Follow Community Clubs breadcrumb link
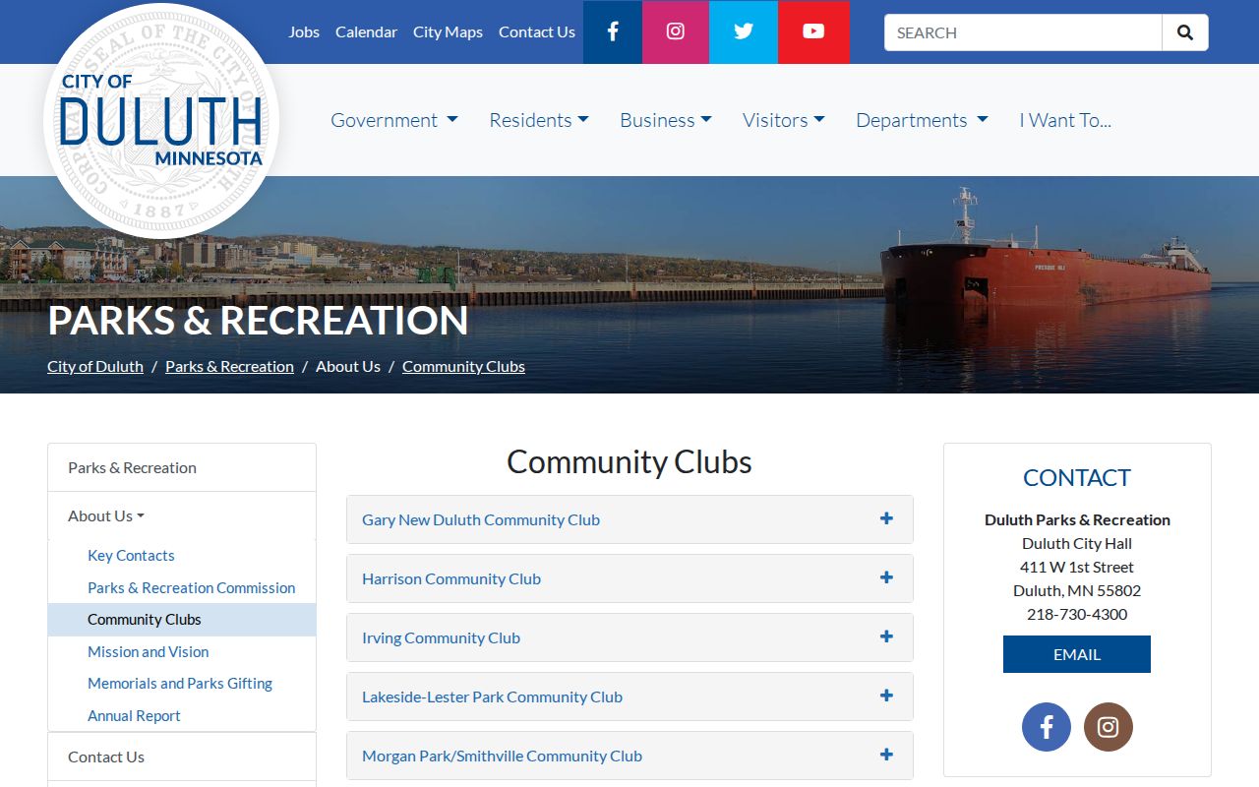This screenshot has height=787, width=1259. coord(463,366)
